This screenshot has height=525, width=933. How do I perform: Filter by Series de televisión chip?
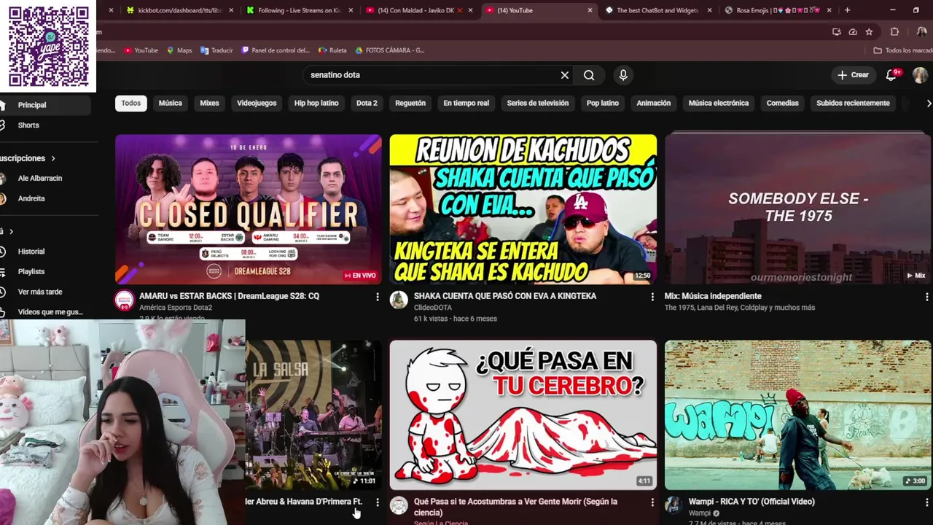(x=538, y=103)
